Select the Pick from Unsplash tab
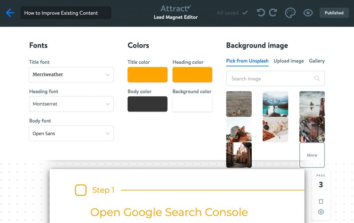The image size is (354, 223). tap(247, 61)
